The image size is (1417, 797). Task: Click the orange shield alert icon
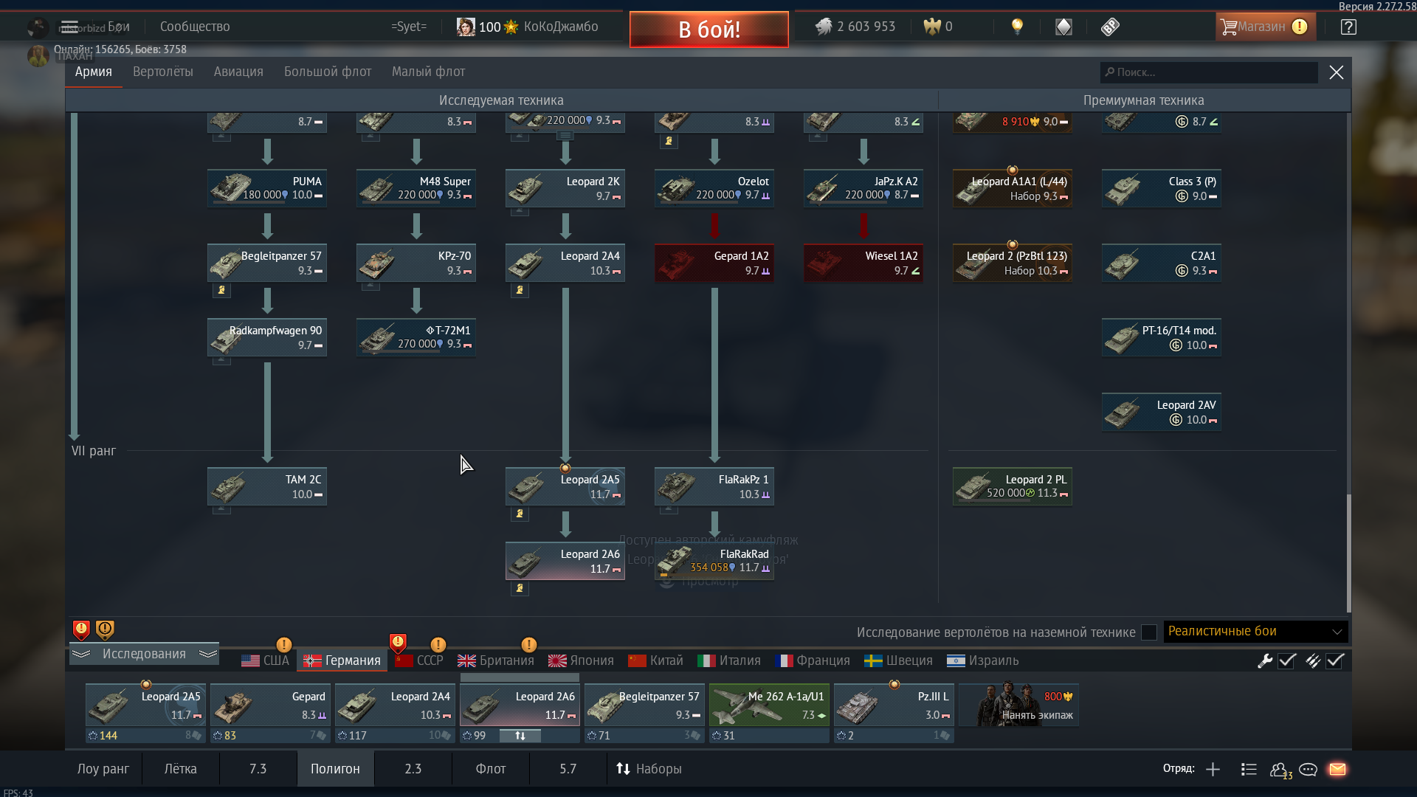(x=105, y=629)
